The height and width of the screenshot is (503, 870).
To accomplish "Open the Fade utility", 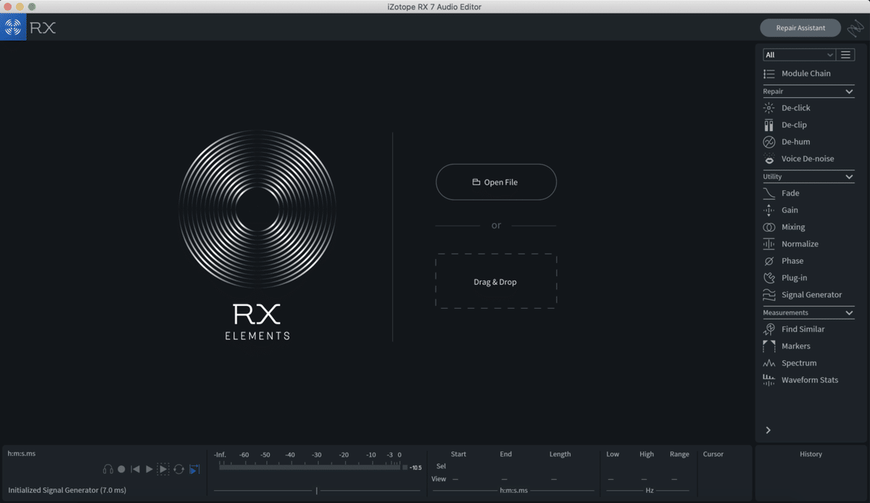I will coord(790,194).
